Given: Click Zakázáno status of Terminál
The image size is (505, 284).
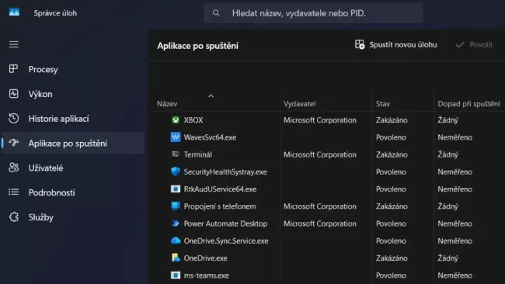Looking at the screenshot, I should pos(392,154).
